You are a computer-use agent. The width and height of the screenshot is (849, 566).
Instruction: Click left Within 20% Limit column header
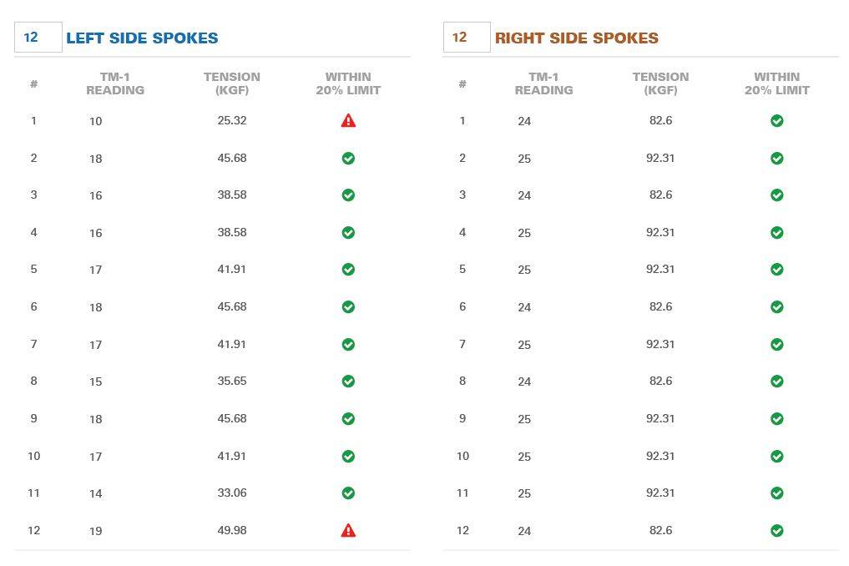[x=348, y=84]
